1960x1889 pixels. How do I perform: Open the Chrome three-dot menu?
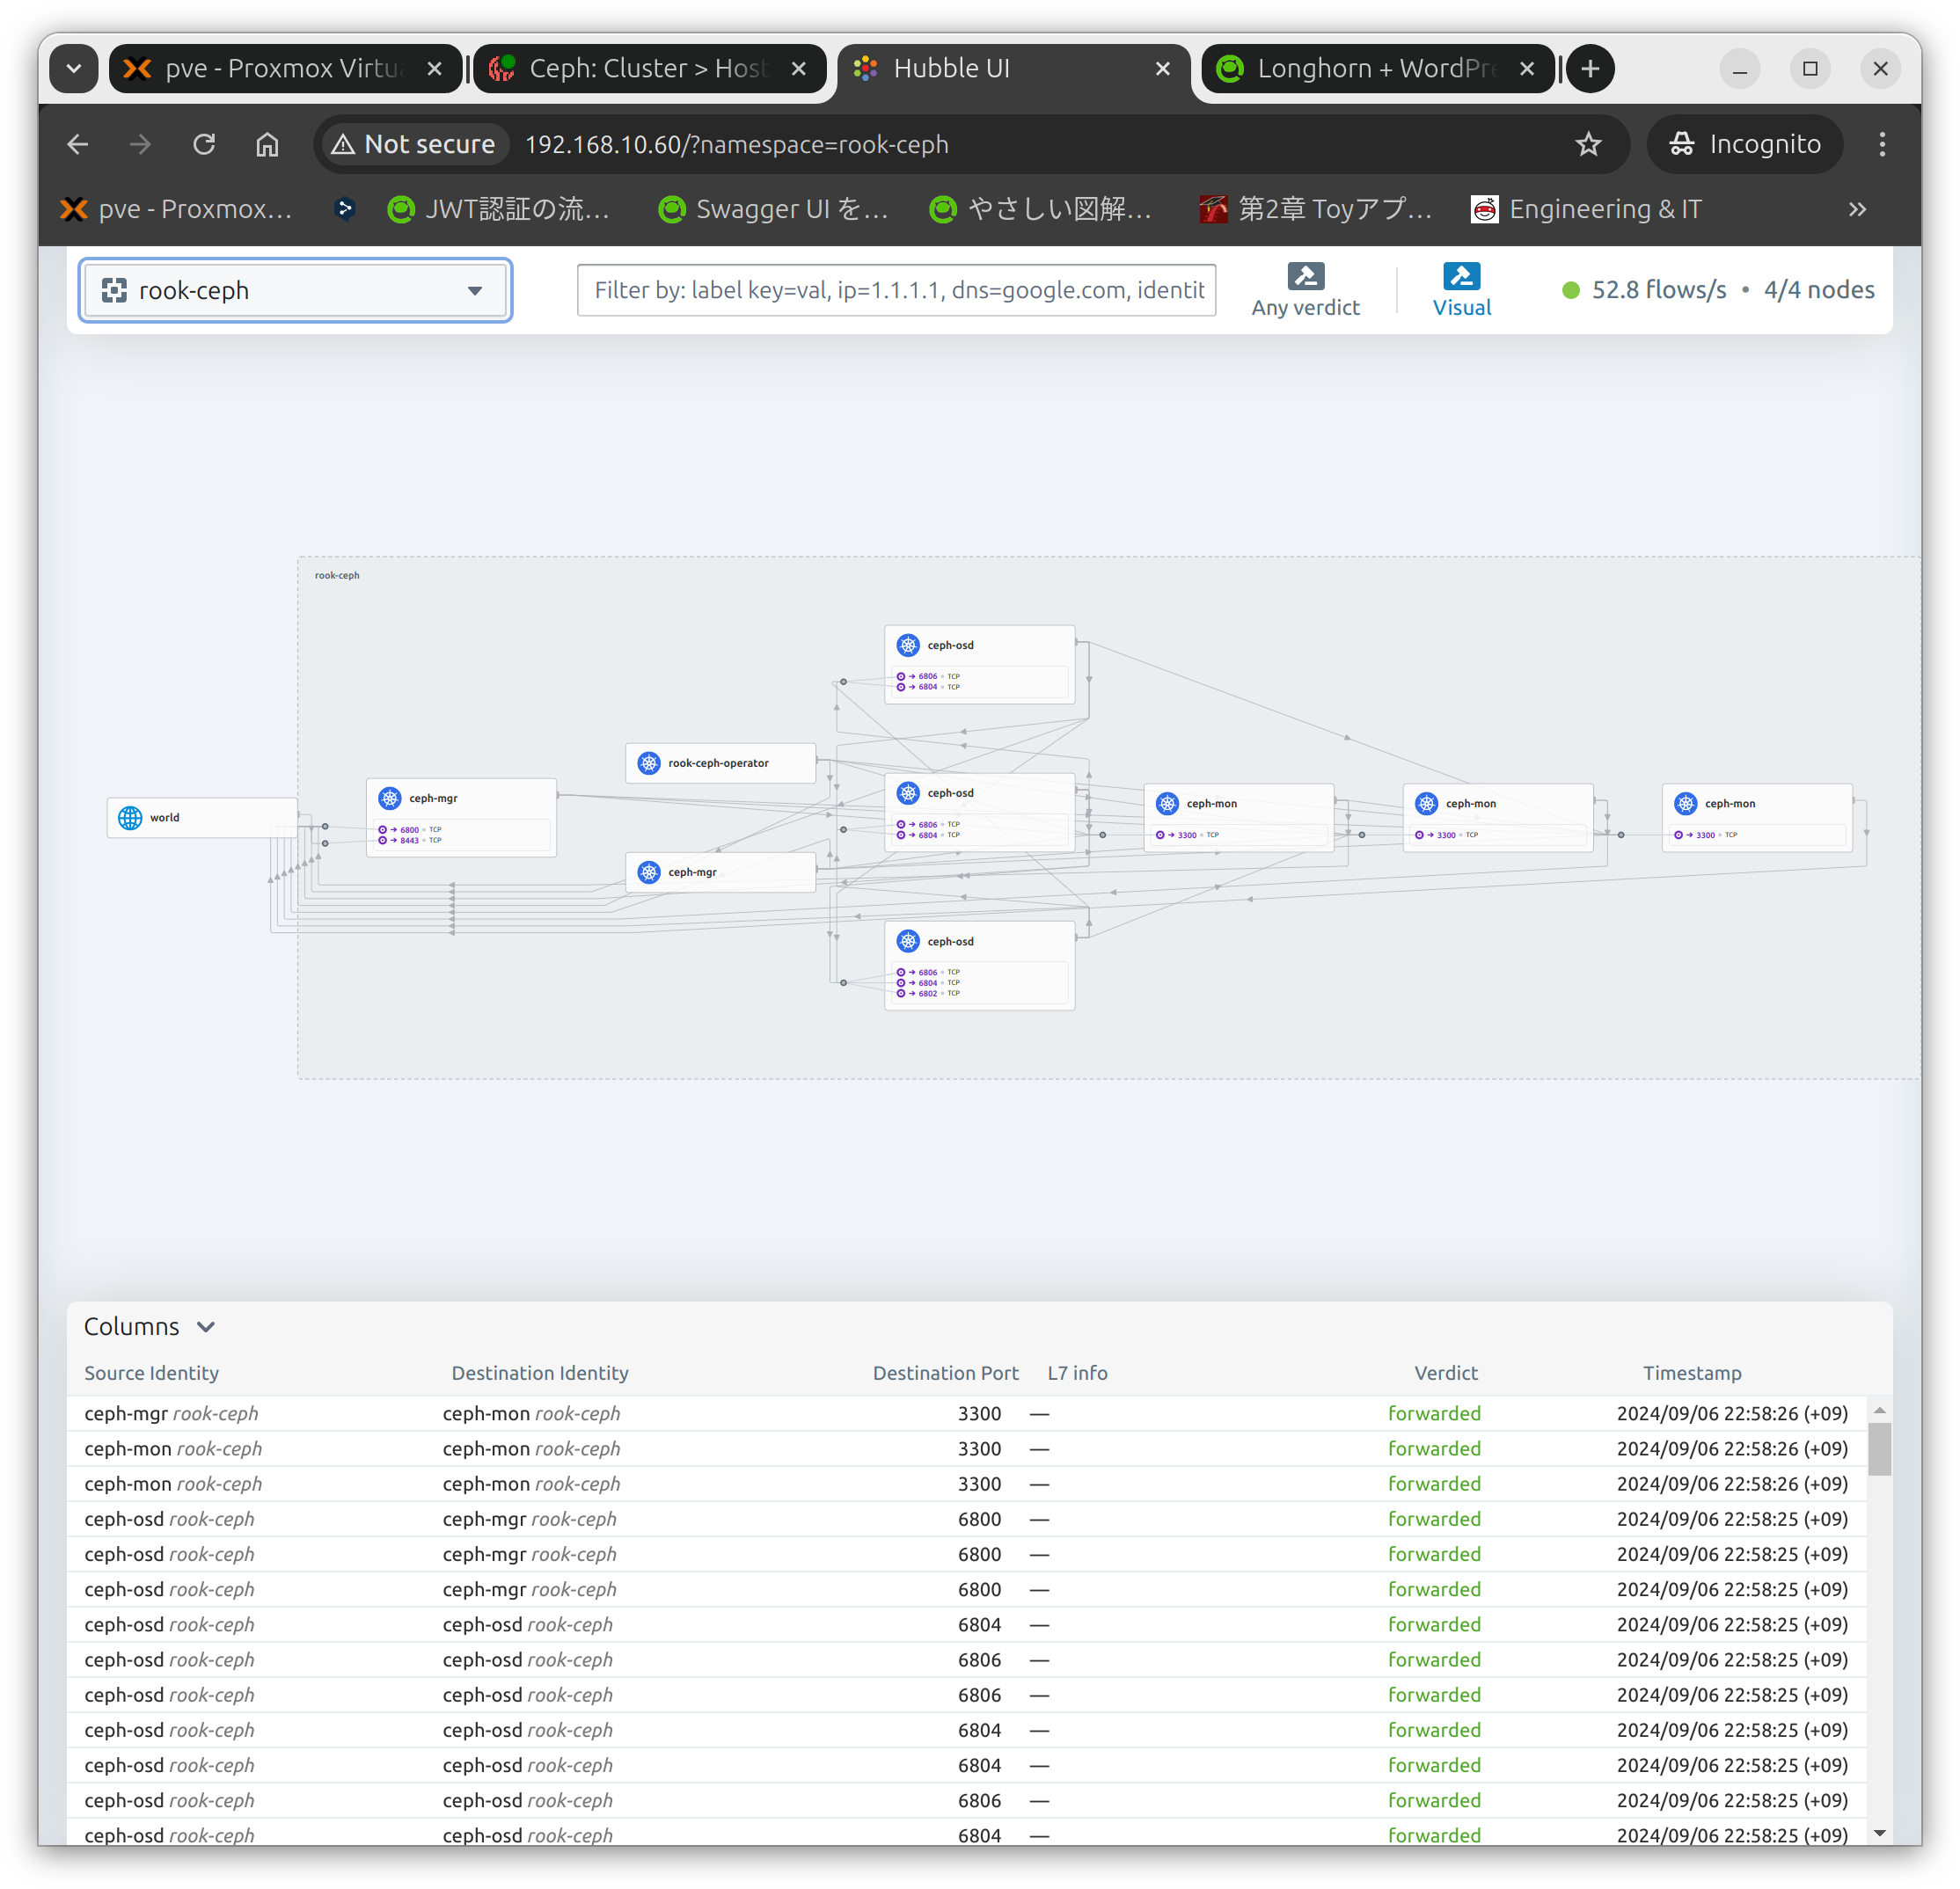tap(1882, 145)
